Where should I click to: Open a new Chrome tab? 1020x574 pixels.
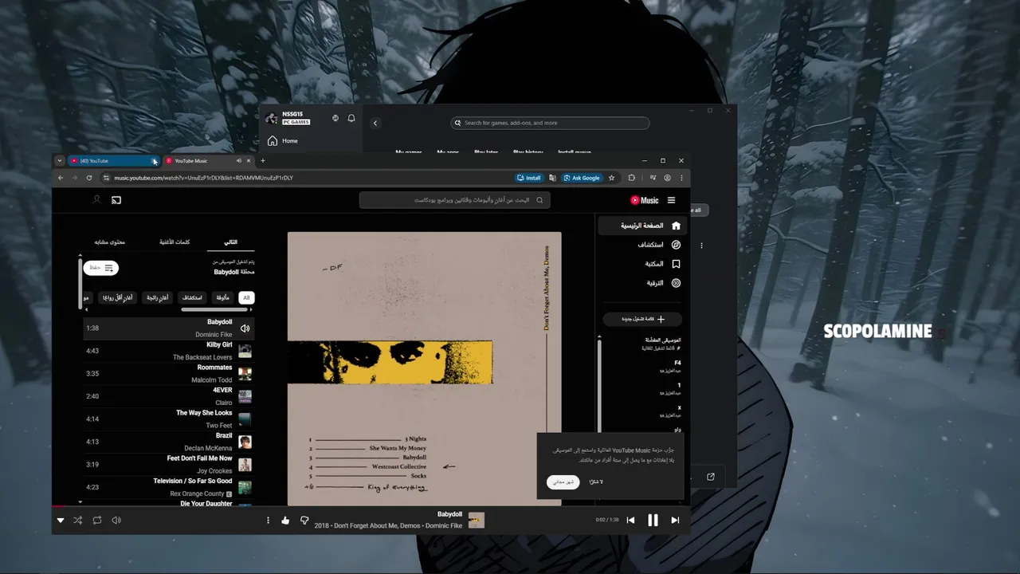tap(263, 161)
